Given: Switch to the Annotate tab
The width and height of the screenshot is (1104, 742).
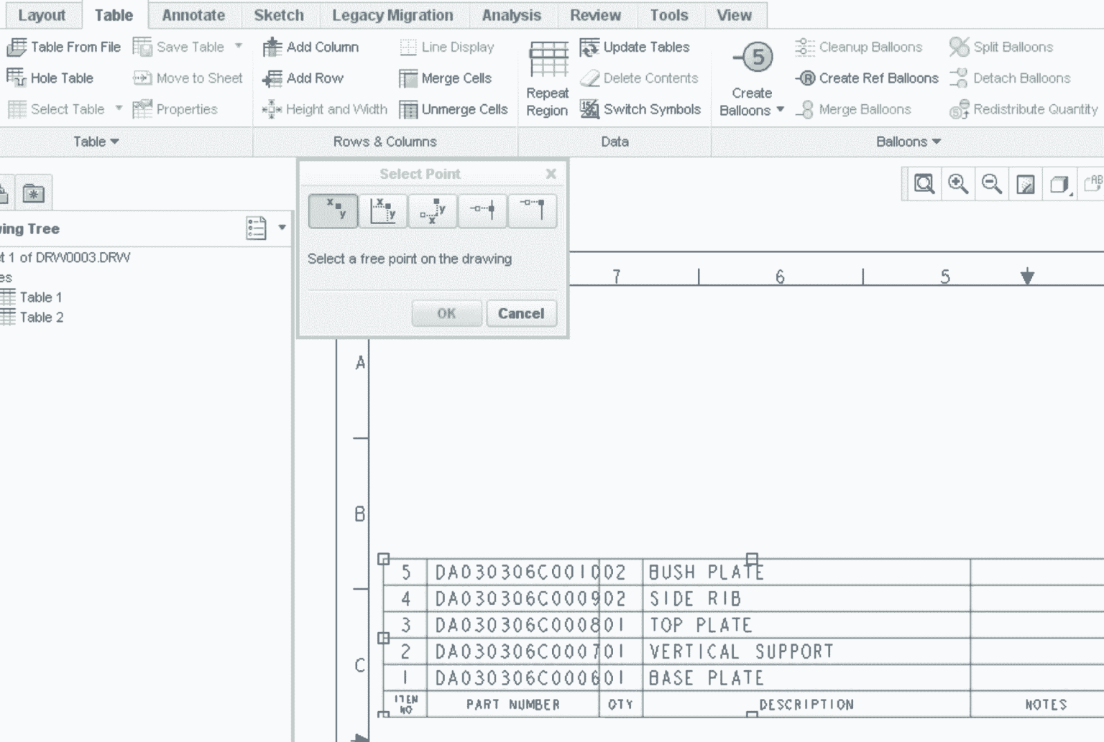Looking at the screenshot, I should coord(193,15).
